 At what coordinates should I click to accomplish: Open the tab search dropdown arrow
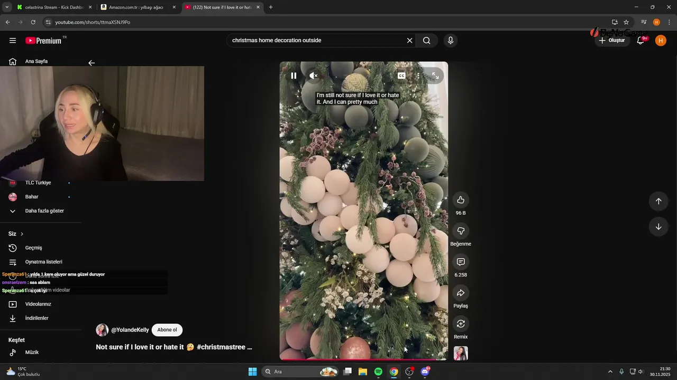(7, 7)
